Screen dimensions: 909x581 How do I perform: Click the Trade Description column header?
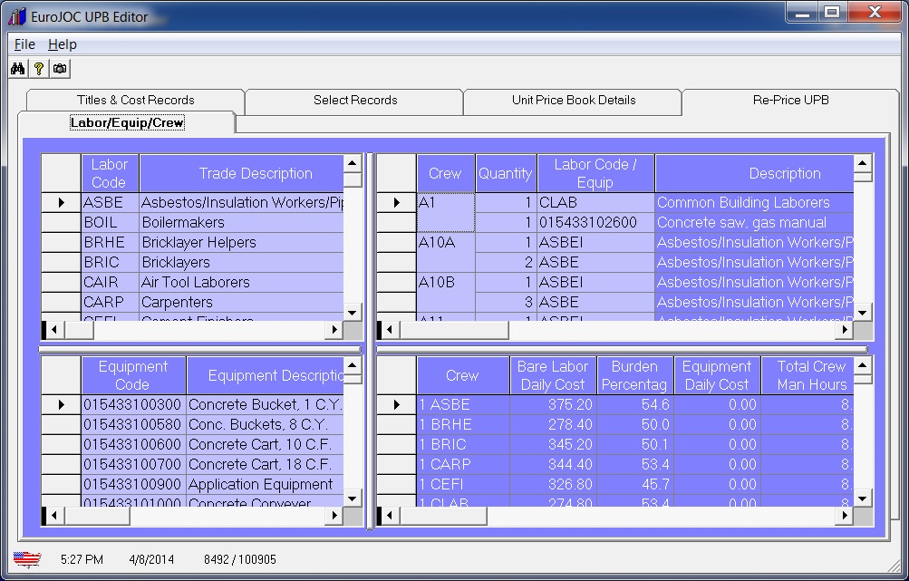click(x=255, y=174)
